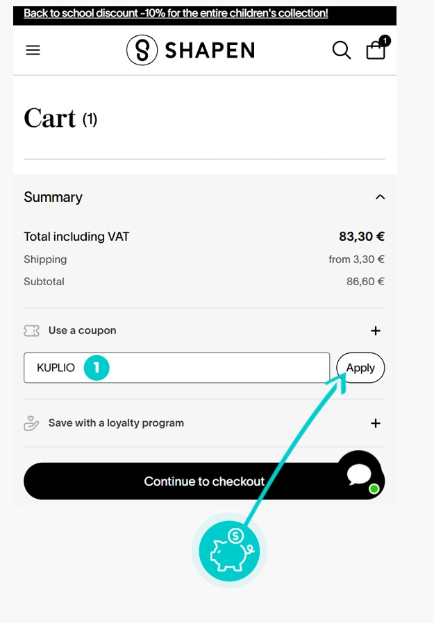
Task: Click the SHAPEN logo
Action: tap(190, 50)
